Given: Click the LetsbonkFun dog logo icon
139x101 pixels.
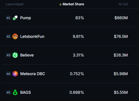Looking at the screenshot, I should (15, 36).
